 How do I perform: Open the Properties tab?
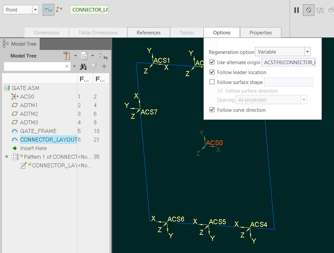pos(261,32)
